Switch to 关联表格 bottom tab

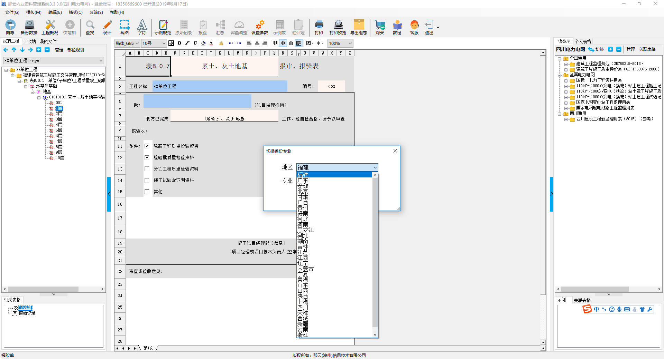point(582,300)
